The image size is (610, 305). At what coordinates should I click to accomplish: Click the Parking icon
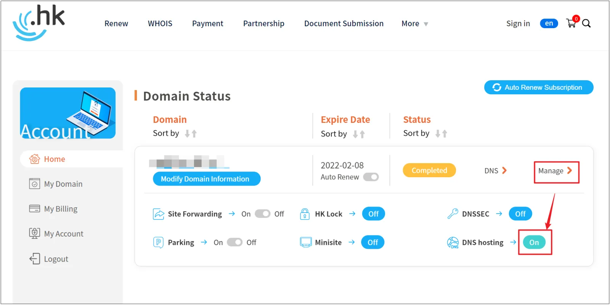click(158, 242)
